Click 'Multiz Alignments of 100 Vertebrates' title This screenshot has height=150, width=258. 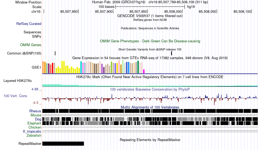pos(150,107)
